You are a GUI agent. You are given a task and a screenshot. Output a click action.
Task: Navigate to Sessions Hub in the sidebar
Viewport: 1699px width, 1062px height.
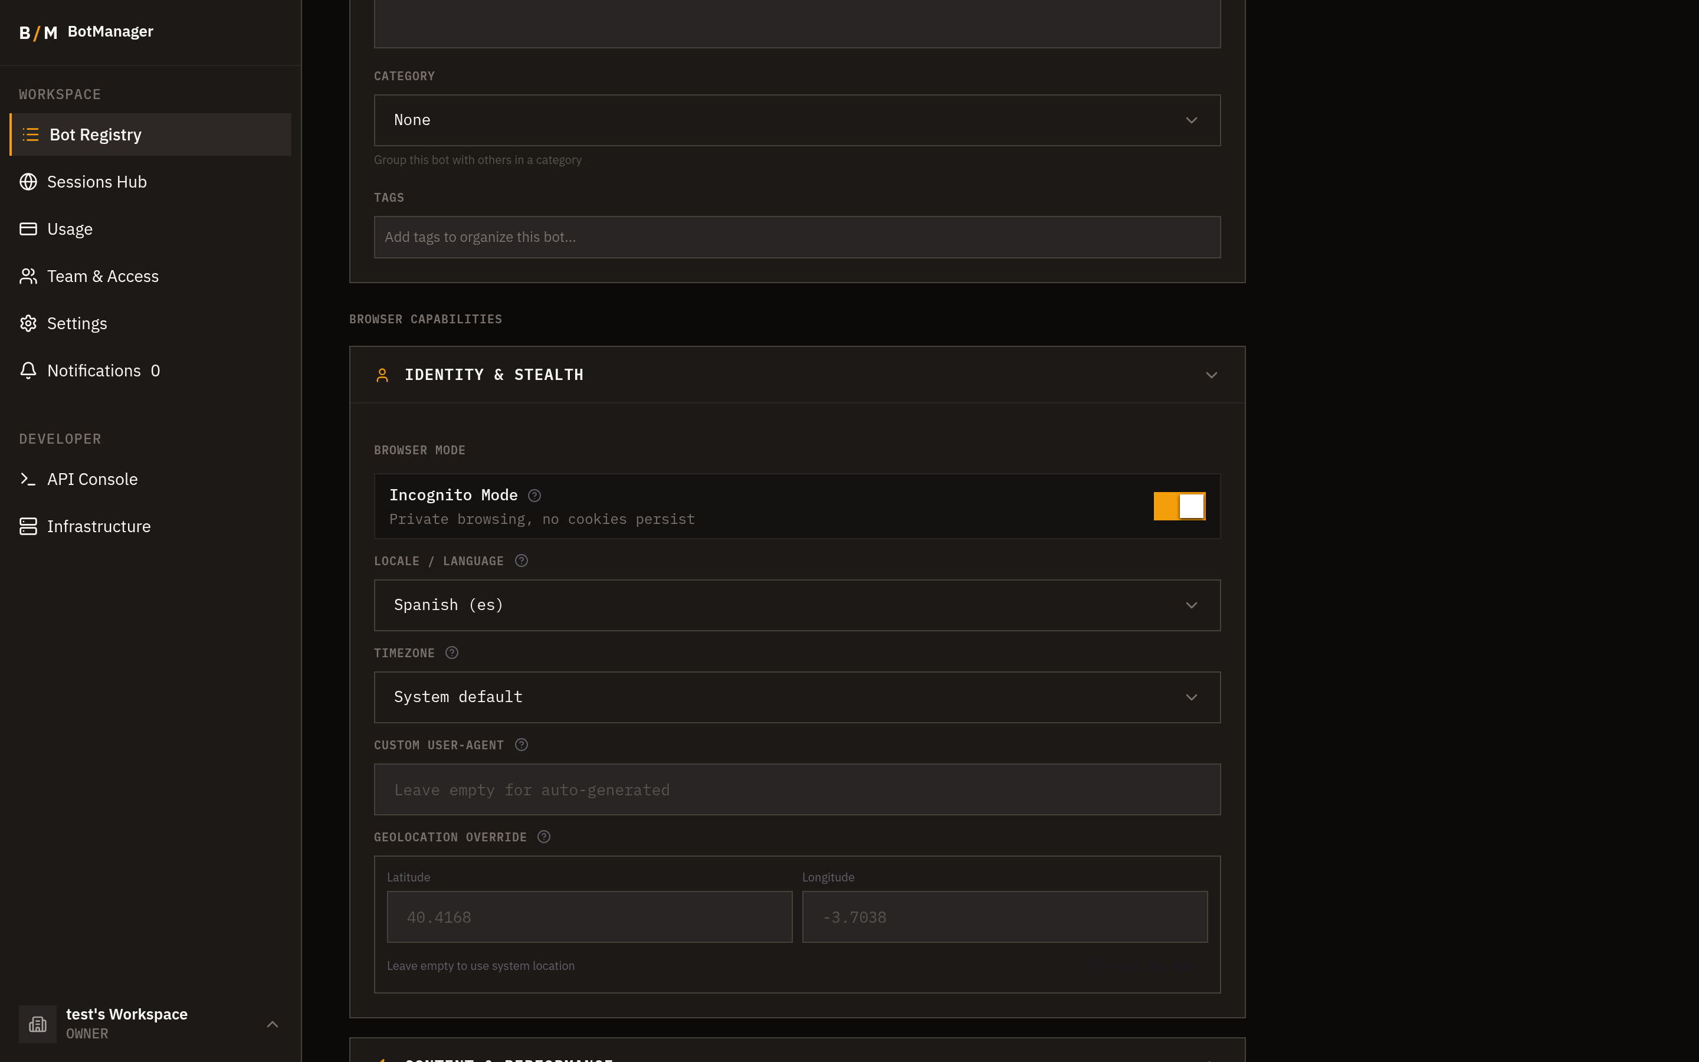click(x=97, y=181)
